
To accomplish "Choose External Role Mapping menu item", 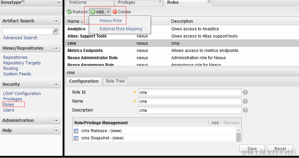I will click(121, 29).
